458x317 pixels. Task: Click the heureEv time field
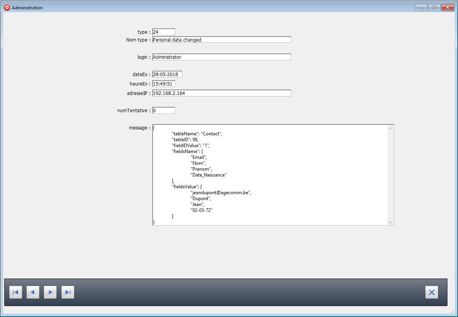pos(164,84)
